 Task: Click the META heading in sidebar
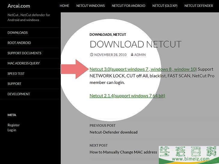coord(12,115)
